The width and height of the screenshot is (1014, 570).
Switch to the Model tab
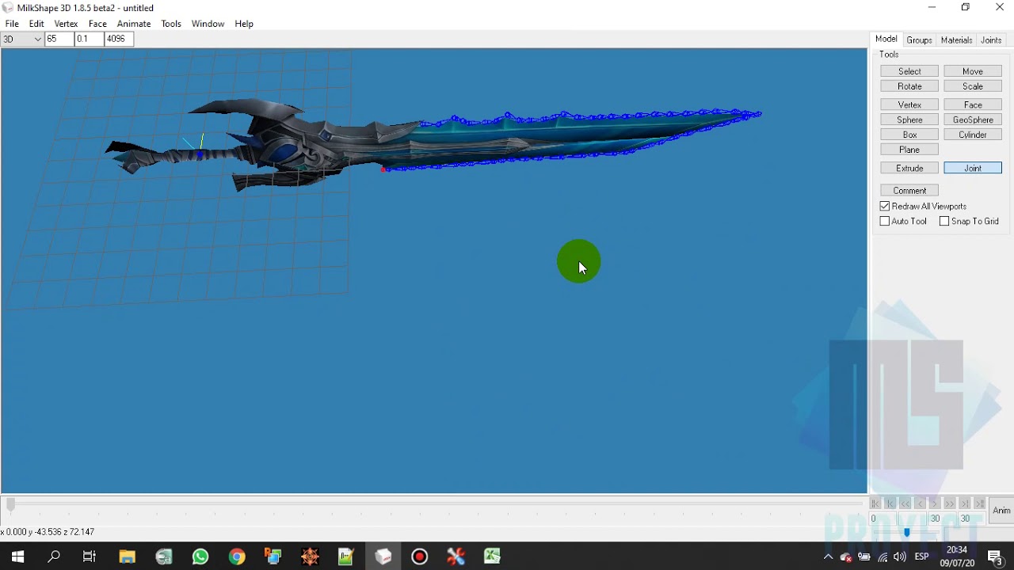(x=886, y=40)
